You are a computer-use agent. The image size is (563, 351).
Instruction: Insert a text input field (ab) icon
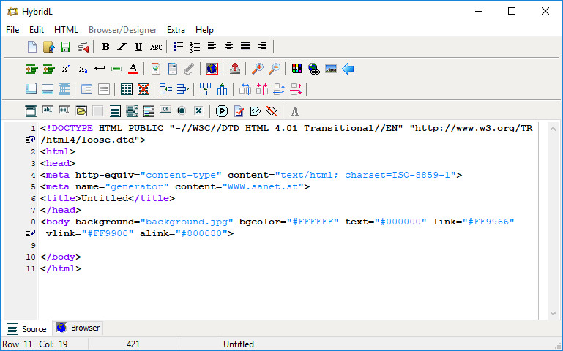48,110
